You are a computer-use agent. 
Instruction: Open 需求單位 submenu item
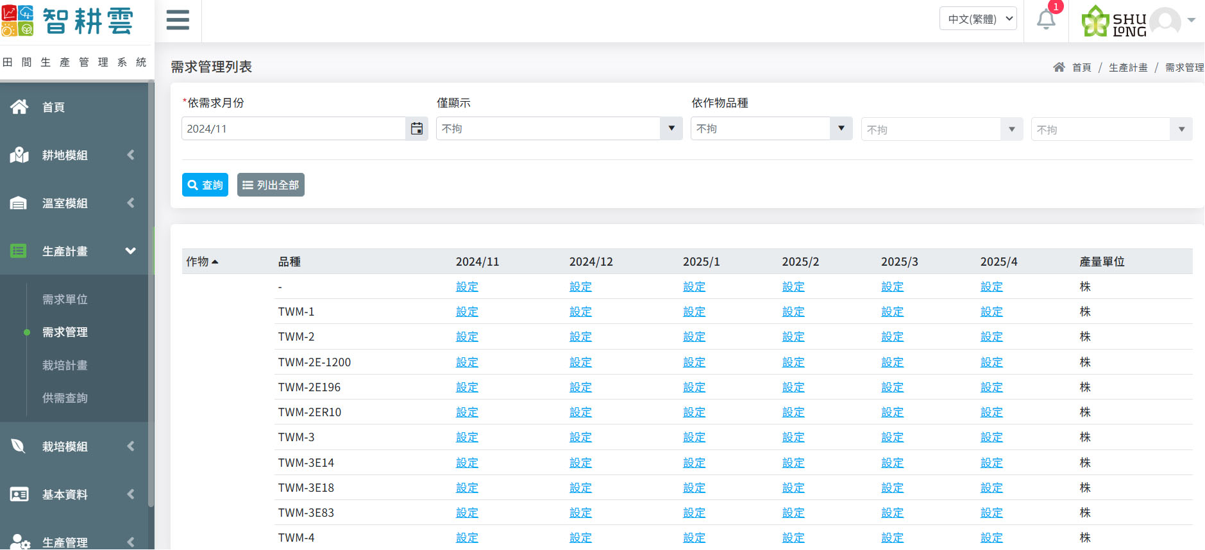65,300
